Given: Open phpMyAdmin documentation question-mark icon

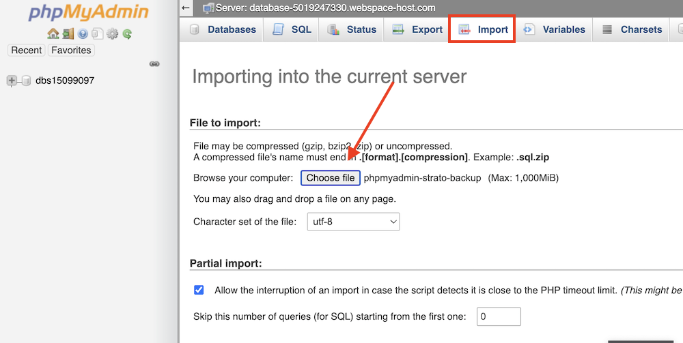Looking at the screenshot, I should [x=83, y=33].
